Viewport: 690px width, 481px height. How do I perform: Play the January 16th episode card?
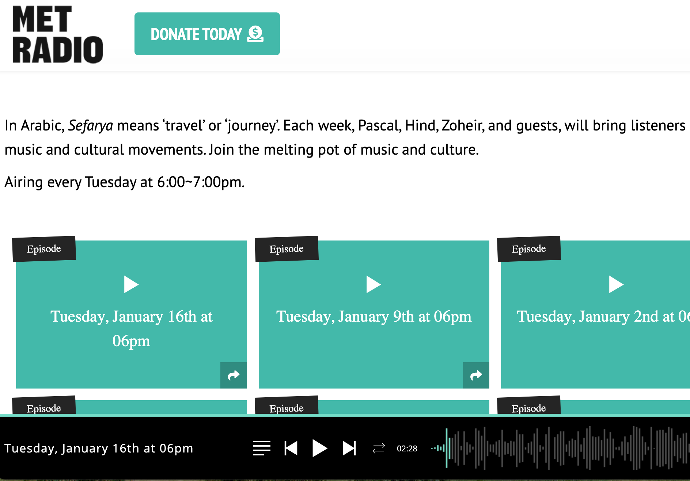click(x=131, y=284)
